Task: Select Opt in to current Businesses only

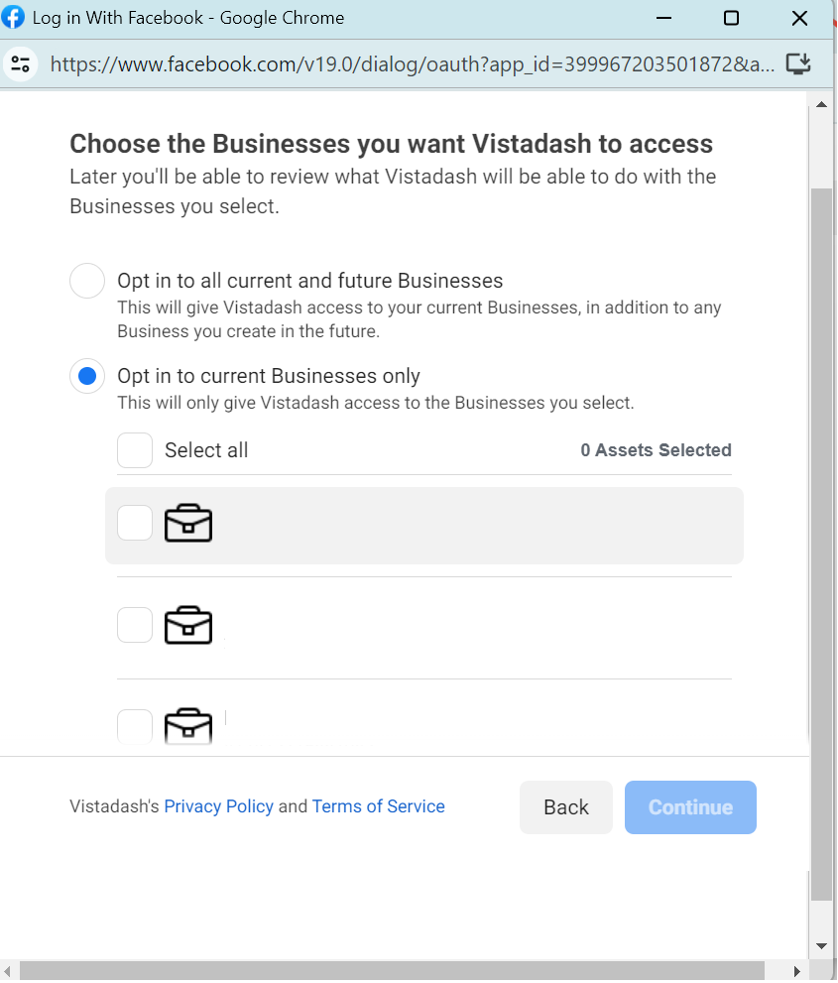Action: (x=87, y=376)
